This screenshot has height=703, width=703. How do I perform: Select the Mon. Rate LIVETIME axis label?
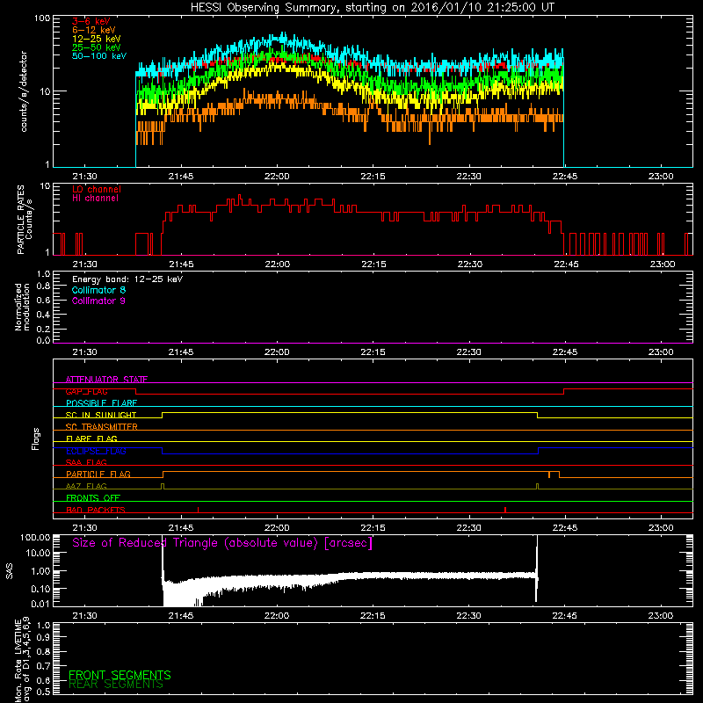tap(22, 659)
